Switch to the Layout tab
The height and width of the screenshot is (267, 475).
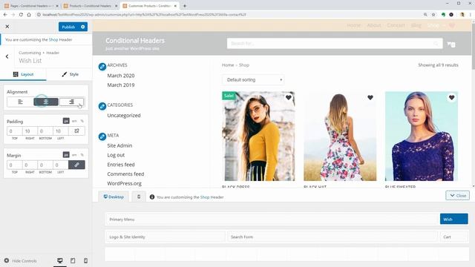click(23, 74)
